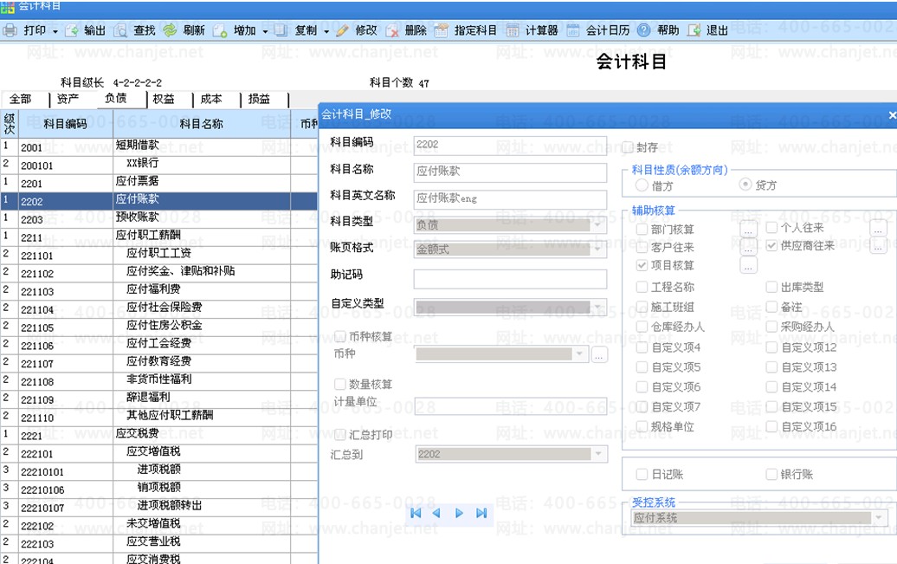Open the Calculator (计算器) icon
This screenshot has width=897, height=564.
pyautogui.click(x=513, y=30)
